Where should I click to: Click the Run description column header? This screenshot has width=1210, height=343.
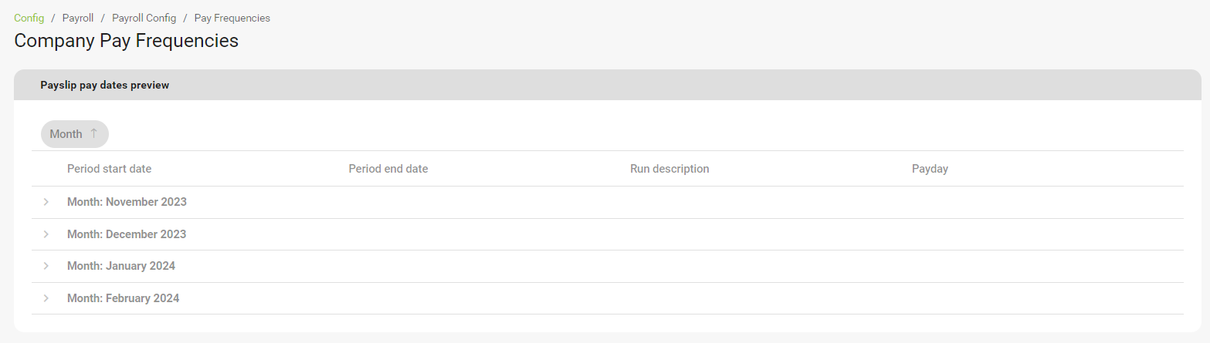tap(669, 169)
